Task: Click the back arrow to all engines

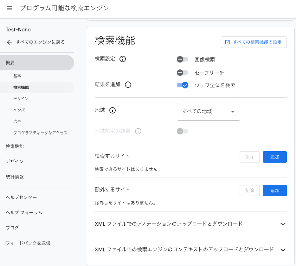Action: tap(10, 42)
